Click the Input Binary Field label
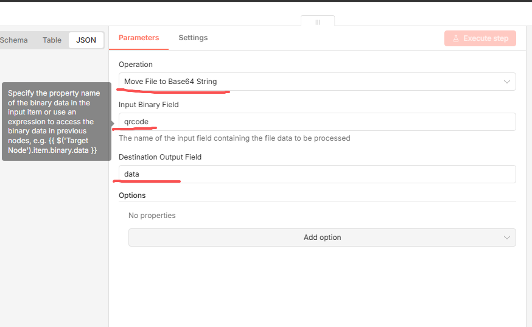Image resolution: width=532 pixels, height=327 pixels. tap(149, 105)
